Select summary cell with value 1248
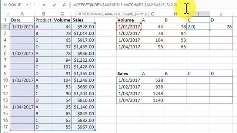This screenshot has width=237, height=133. click(152, 93)
